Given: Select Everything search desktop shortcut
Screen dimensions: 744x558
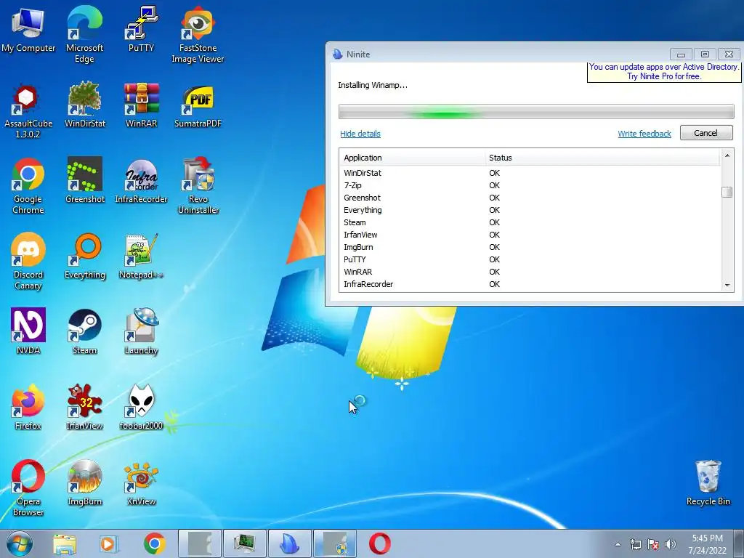Looking at the screenshot, I should 84,256.
